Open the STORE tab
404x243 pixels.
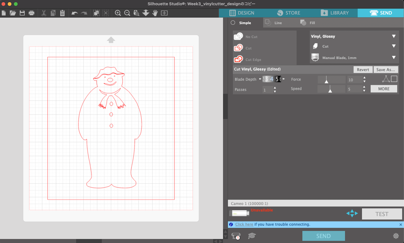pos(288,13)
